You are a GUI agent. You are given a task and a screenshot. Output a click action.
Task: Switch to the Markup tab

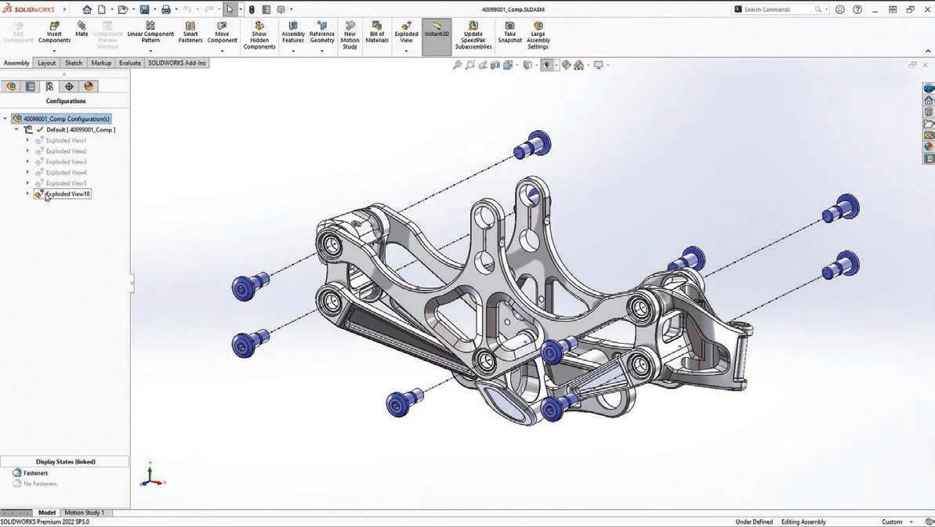coord(101,63)
